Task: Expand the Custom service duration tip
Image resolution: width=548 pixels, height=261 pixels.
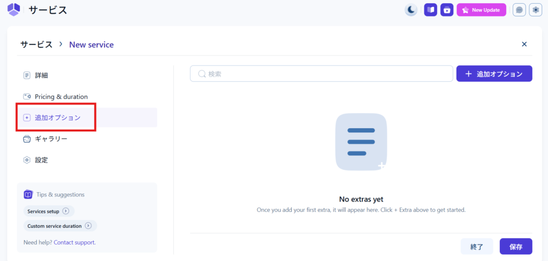Action: pos(60,226)
